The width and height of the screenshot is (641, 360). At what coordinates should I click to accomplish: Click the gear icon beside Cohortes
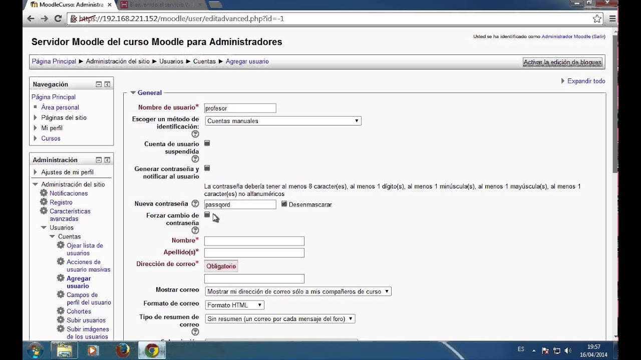pyautogui.click(x=61, y=311)
